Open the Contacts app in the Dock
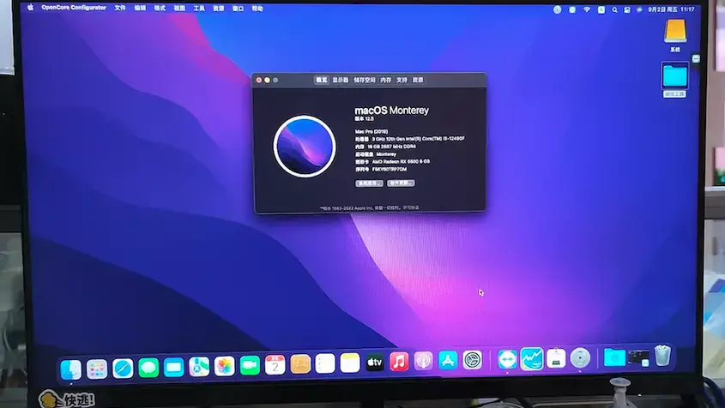725x408 pixels. 300,364
